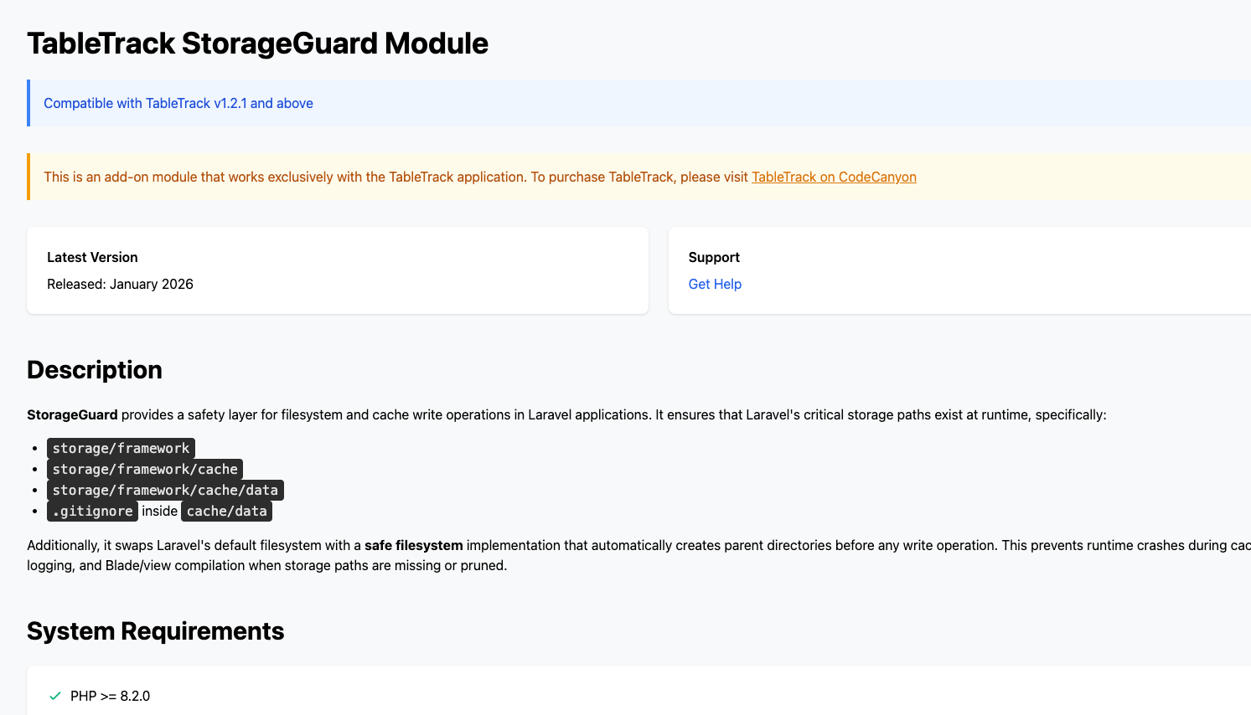Select the storage/framework/cache code snippet
This screenshot has width=1251, height=715.
[x=145, y=470]
